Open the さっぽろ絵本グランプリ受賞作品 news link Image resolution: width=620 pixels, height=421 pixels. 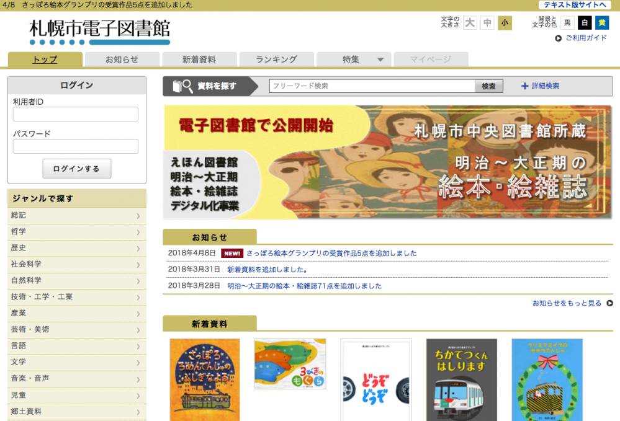click(x=332, y=253)
